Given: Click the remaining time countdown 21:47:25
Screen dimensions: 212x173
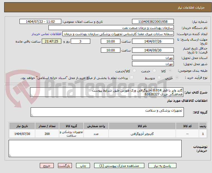Looking at the screenshot, I should point(51,41).
